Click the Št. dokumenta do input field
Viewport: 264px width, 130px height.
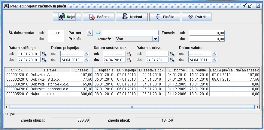56,39
